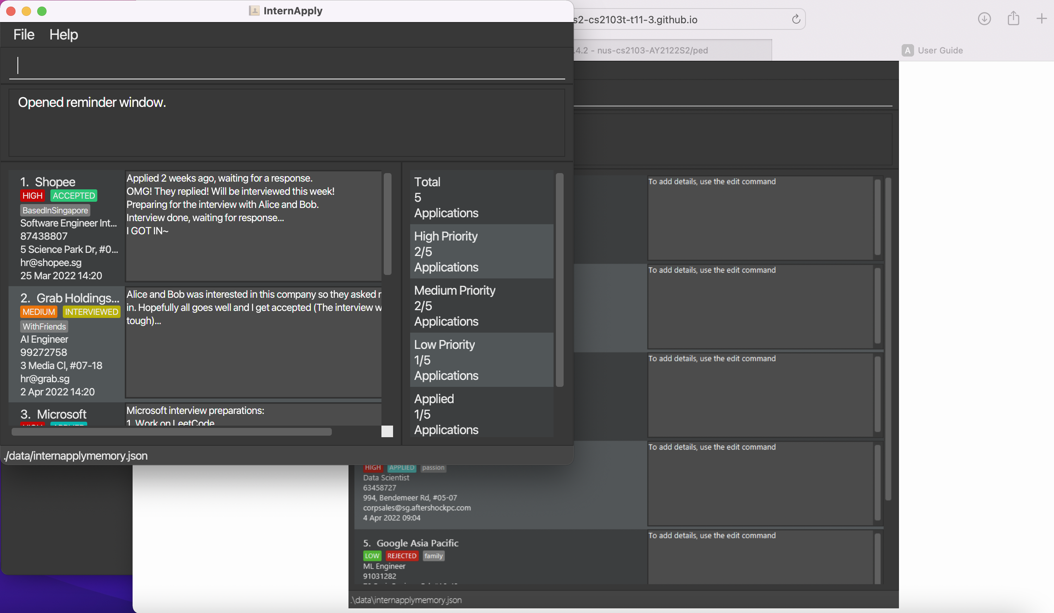Click the User Guide tab favicon
This screenshot has width=1054, height=613.
(907, 51)
